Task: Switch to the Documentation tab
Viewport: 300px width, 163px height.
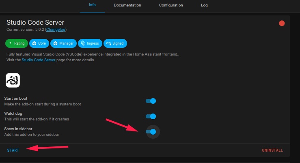Action: click(x=127, y=5)
